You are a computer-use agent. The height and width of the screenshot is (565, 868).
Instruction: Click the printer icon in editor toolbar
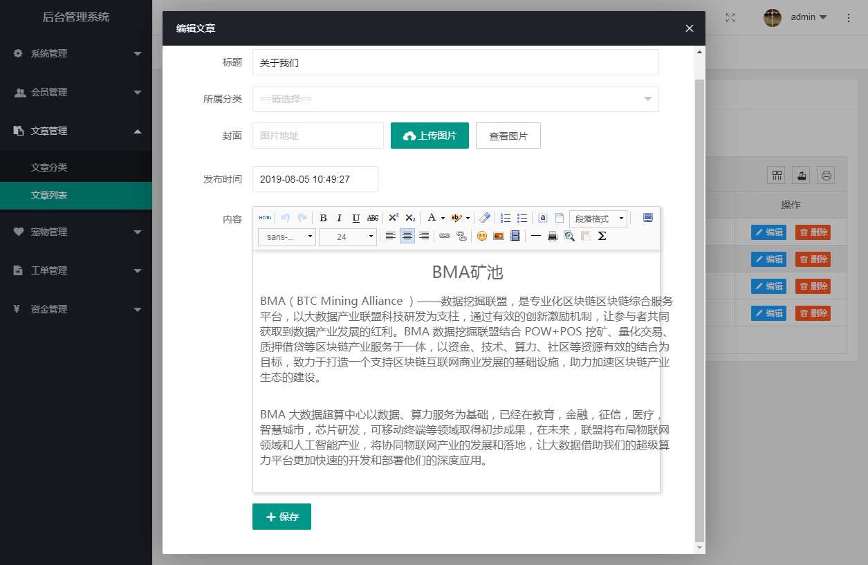(552, 237)
